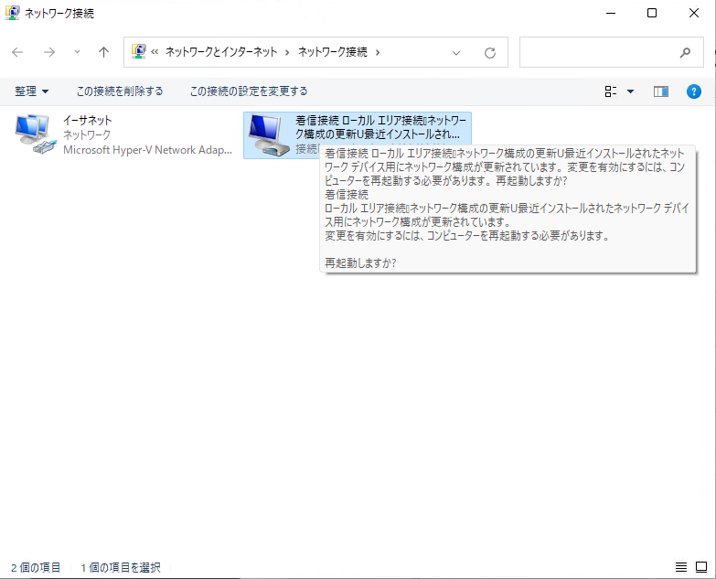Switch to large icons view in status bar
Image resolution: width=716 pixels, height=579 pixels.
coord(701,567)
